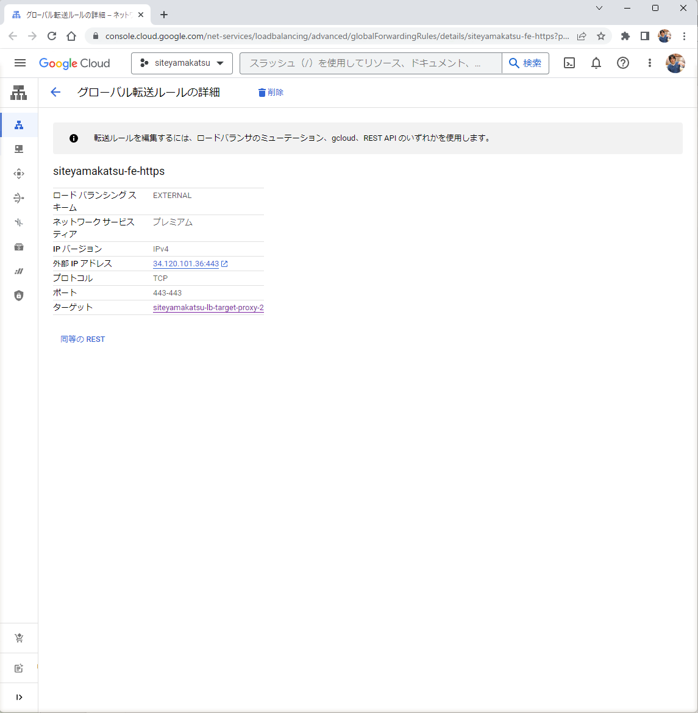
Task: Activate Cloud Shell terminal icon
Action: pyautogui.click(x=569, y=63)
